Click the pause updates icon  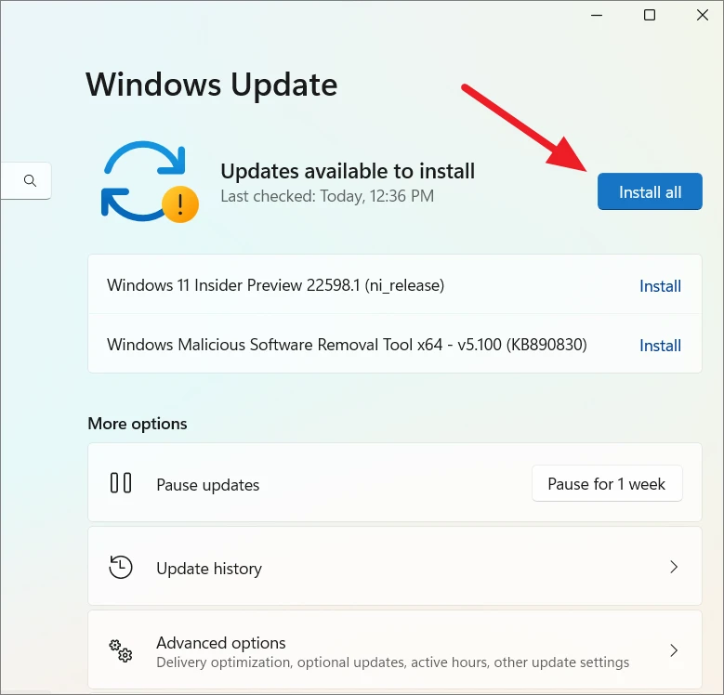click(x=121, y=483)
